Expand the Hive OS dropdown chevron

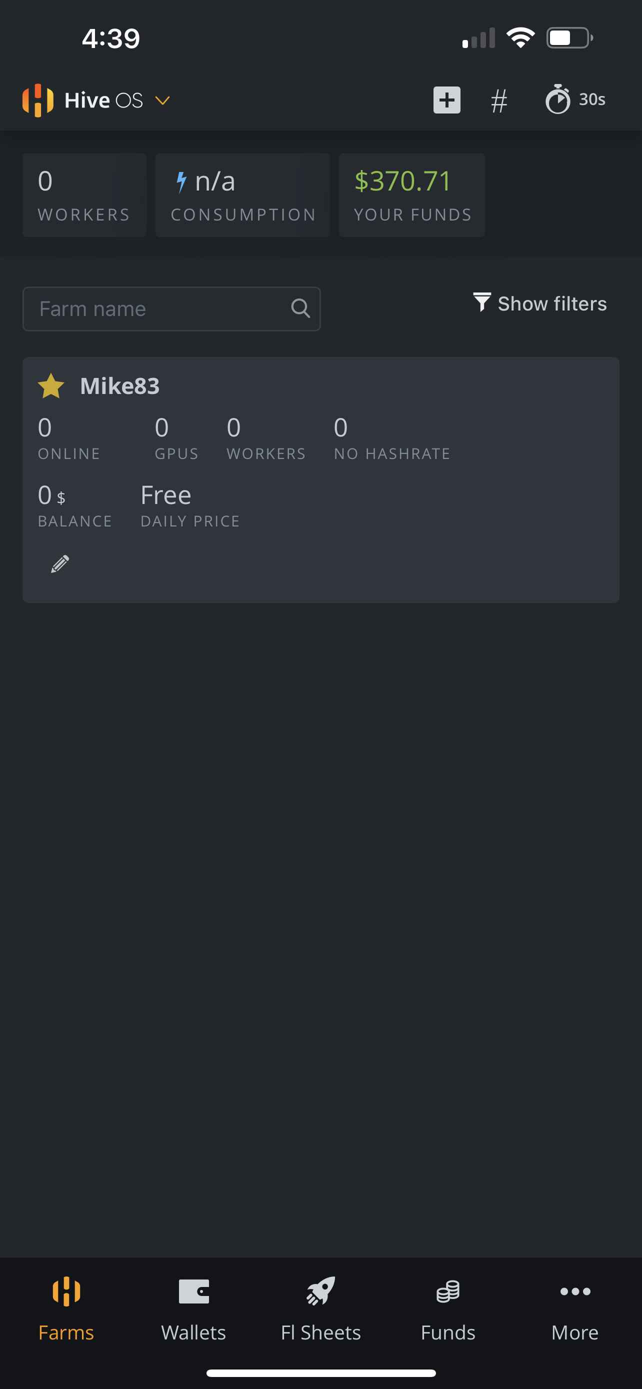(163, 101)
